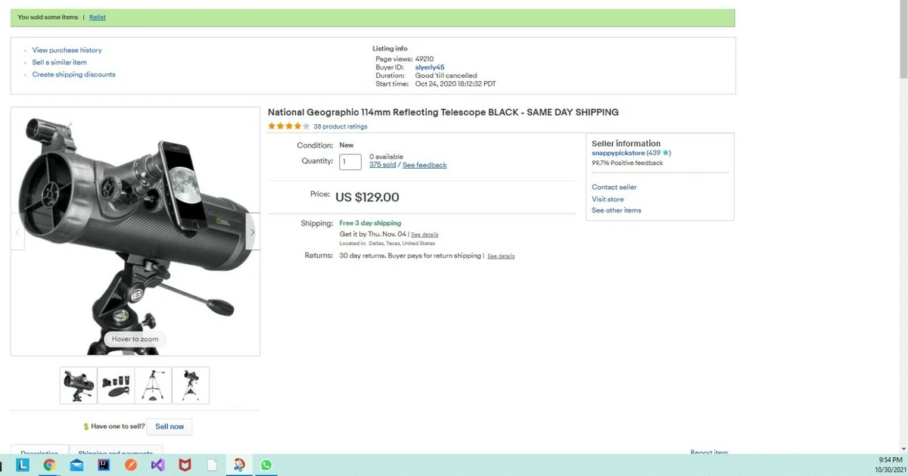
Task: Click the Listing info heading
Action: pos(390,48)
